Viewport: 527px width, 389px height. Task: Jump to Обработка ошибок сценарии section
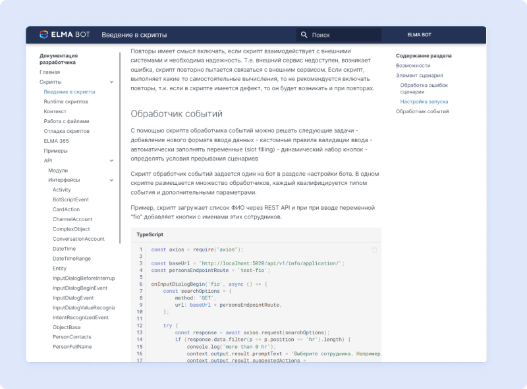[424, 88]
